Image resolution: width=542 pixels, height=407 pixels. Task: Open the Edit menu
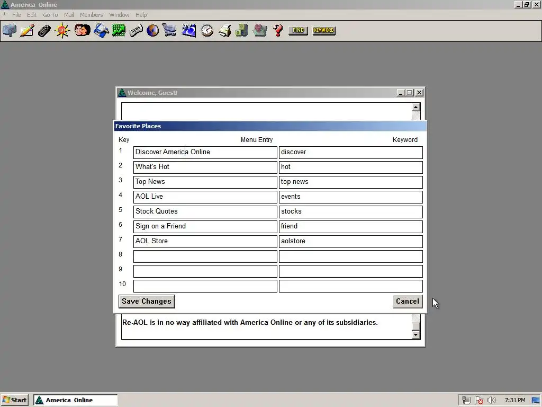coord(31,15)
